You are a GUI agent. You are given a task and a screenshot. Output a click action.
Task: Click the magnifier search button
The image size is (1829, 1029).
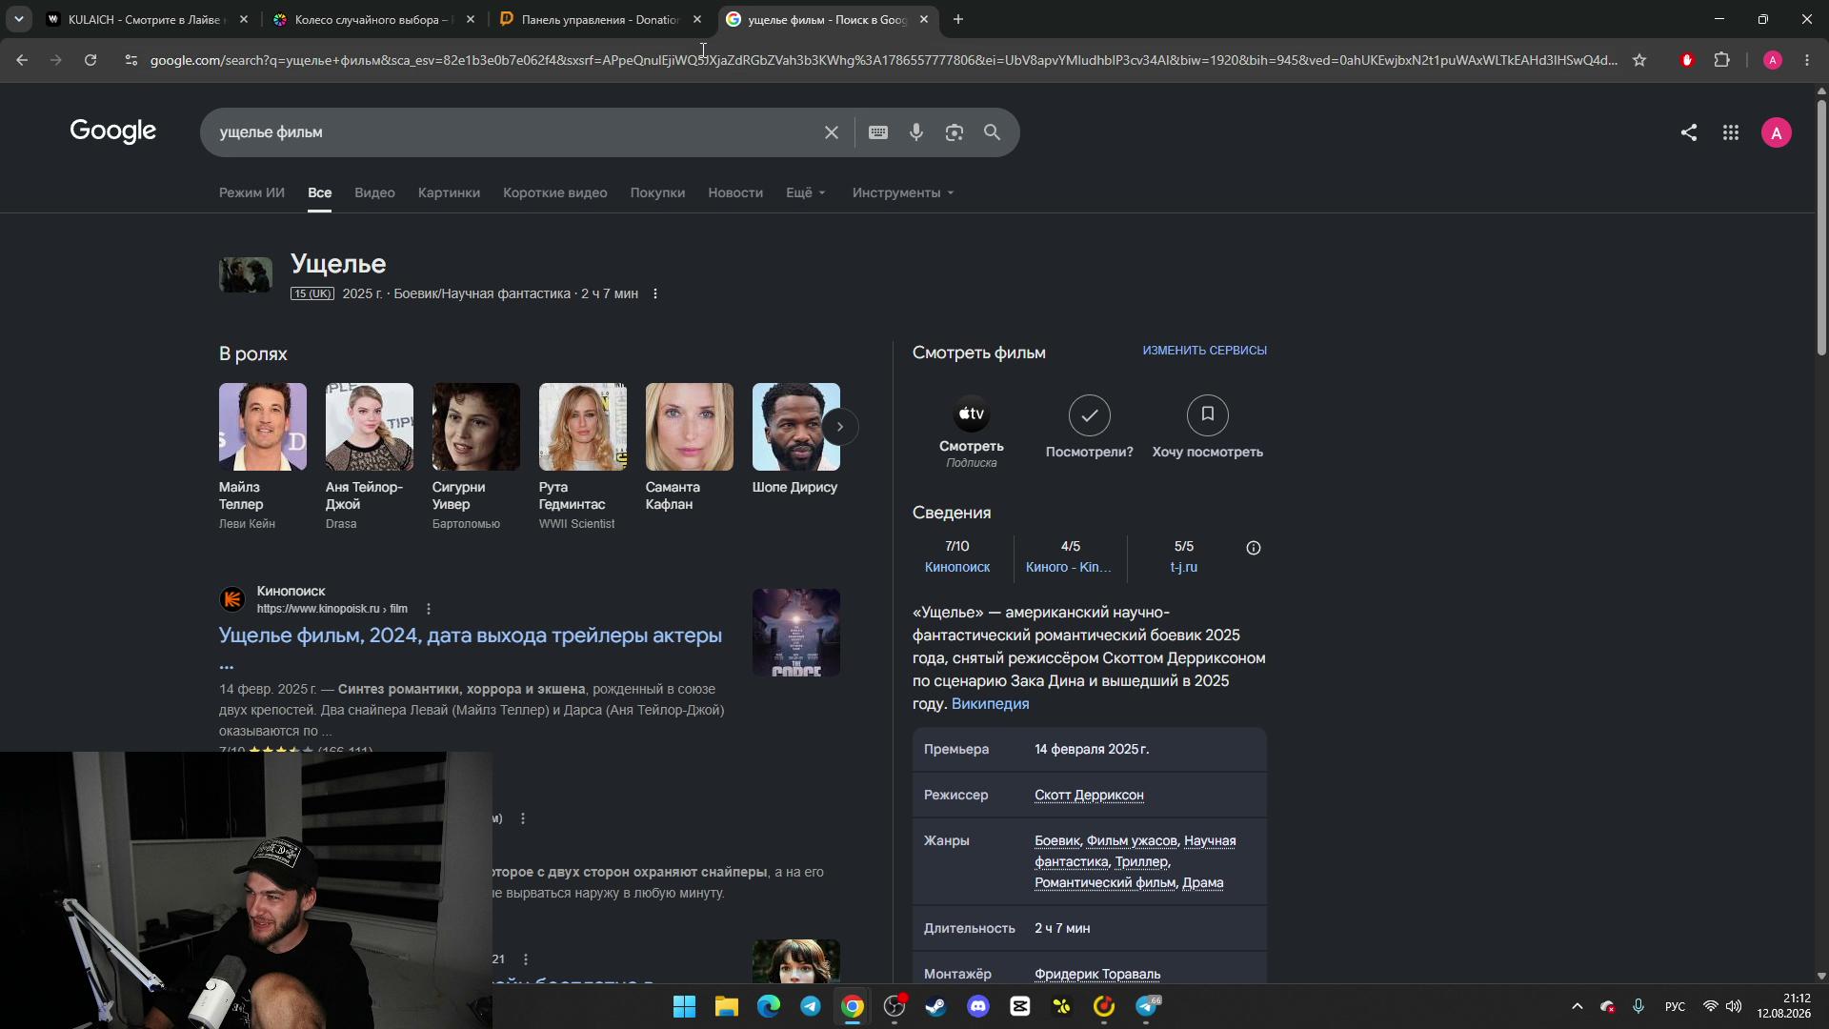(993, 132)
